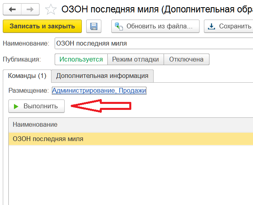Select 'Отключена' publication mode
The height and width of the screenshot is (205, 253).
pos(186,60)
